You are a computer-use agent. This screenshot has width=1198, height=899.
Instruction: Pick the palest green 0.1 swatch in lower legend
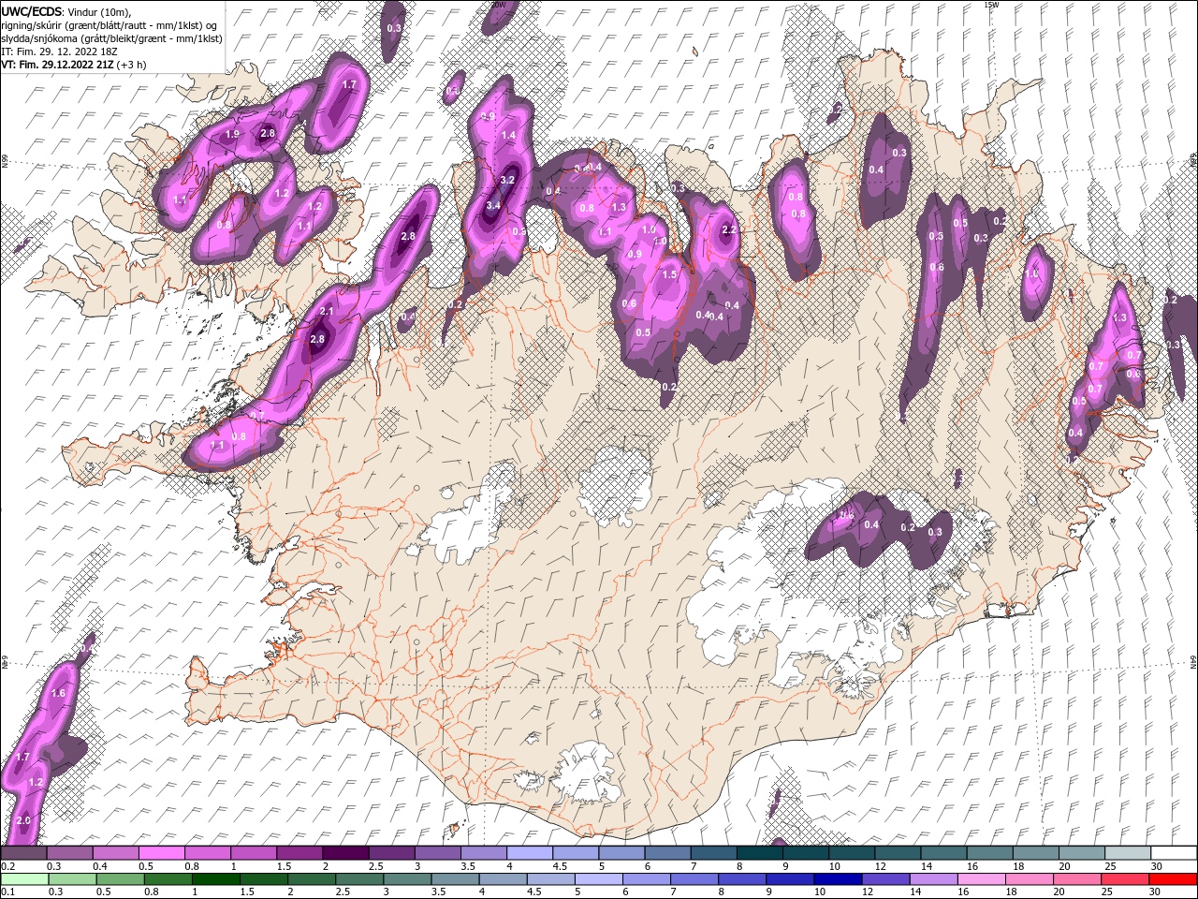coord(24,879)
